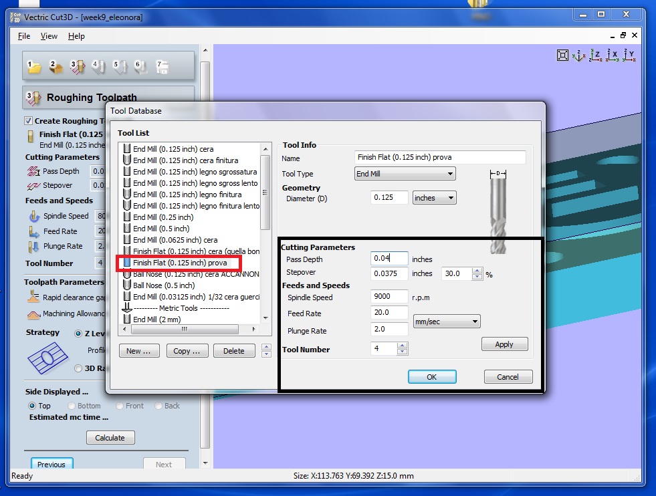This screenshot has width=656, height=496.
Task: Click the tool list vertical scrollbar thumb
Action: pos(265,193)
